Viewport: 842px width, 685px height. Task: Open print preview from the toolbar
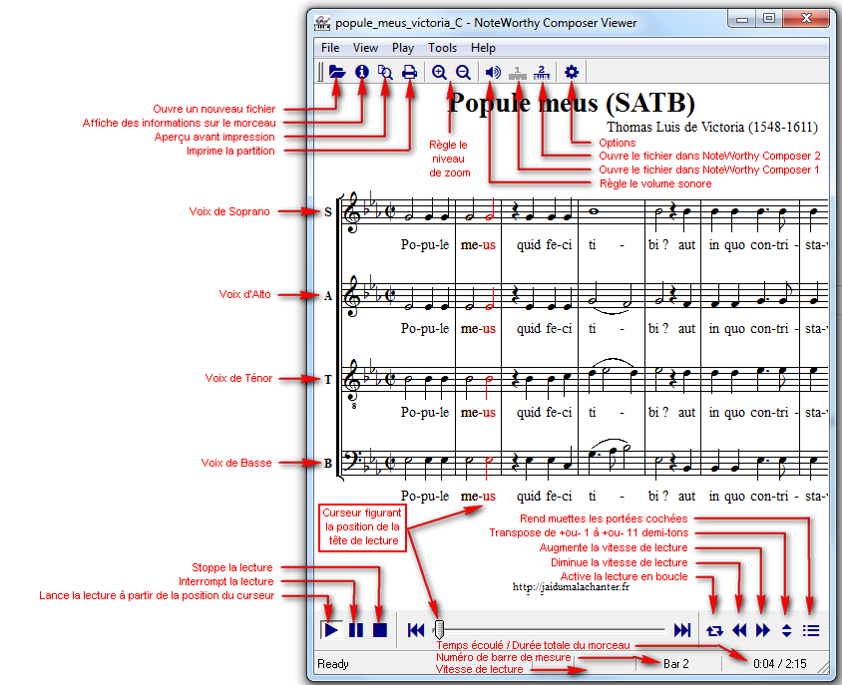tap(385, 72)
